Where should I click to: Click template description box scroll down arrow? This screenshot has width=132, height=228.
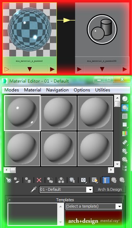coord(60,222)
